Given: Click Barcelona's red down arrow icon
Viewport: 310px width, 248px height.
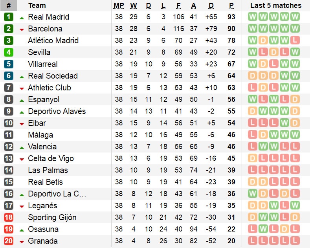Looking at the screenshot, I should 22,29.
